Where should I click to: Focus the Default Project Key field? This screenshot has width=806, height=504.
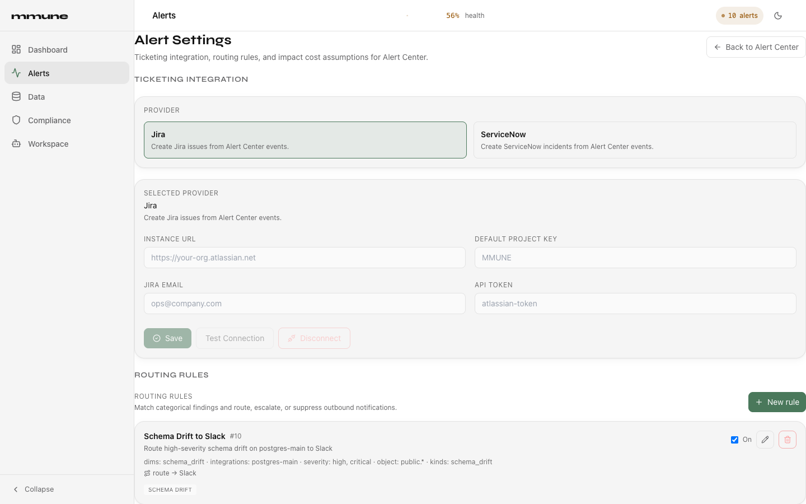(635, 258)
